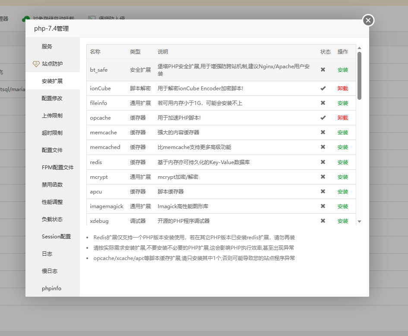Click the 类型 column header
Screen dimensions: 408x336
pyautogui.click(x=135, y=52)
